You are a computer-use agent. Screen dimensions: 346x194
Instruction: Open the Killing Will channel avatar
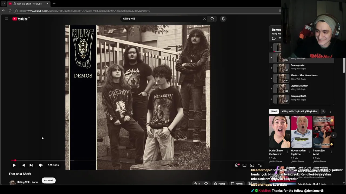pyautogui.click(x=12, y=183)
